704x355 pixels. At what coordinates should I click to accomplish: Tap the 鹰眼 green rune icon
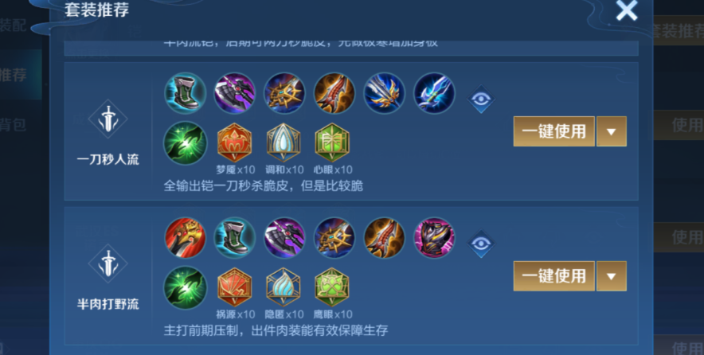point(332,287)
